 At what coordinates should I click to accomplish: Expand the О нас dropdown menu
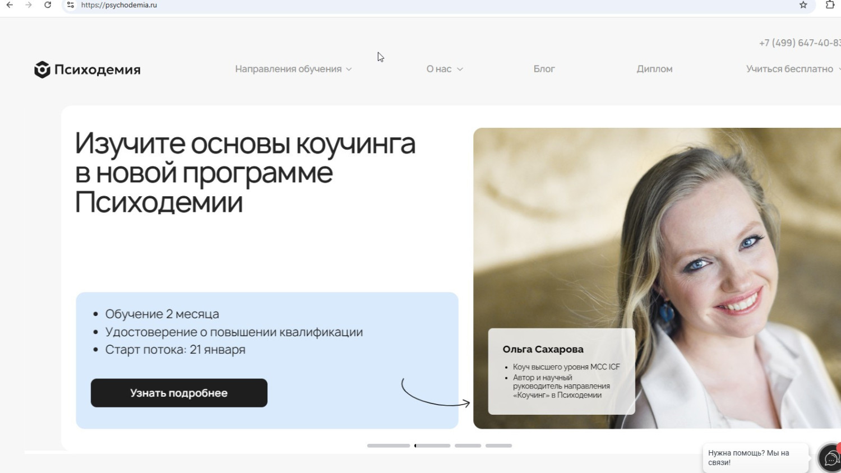(445, 69)
